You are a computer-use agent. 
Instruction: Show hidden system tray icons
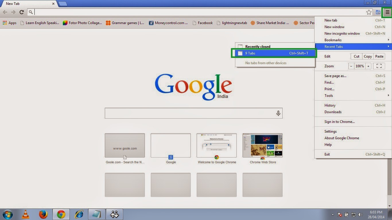click(x=333, y=215)
